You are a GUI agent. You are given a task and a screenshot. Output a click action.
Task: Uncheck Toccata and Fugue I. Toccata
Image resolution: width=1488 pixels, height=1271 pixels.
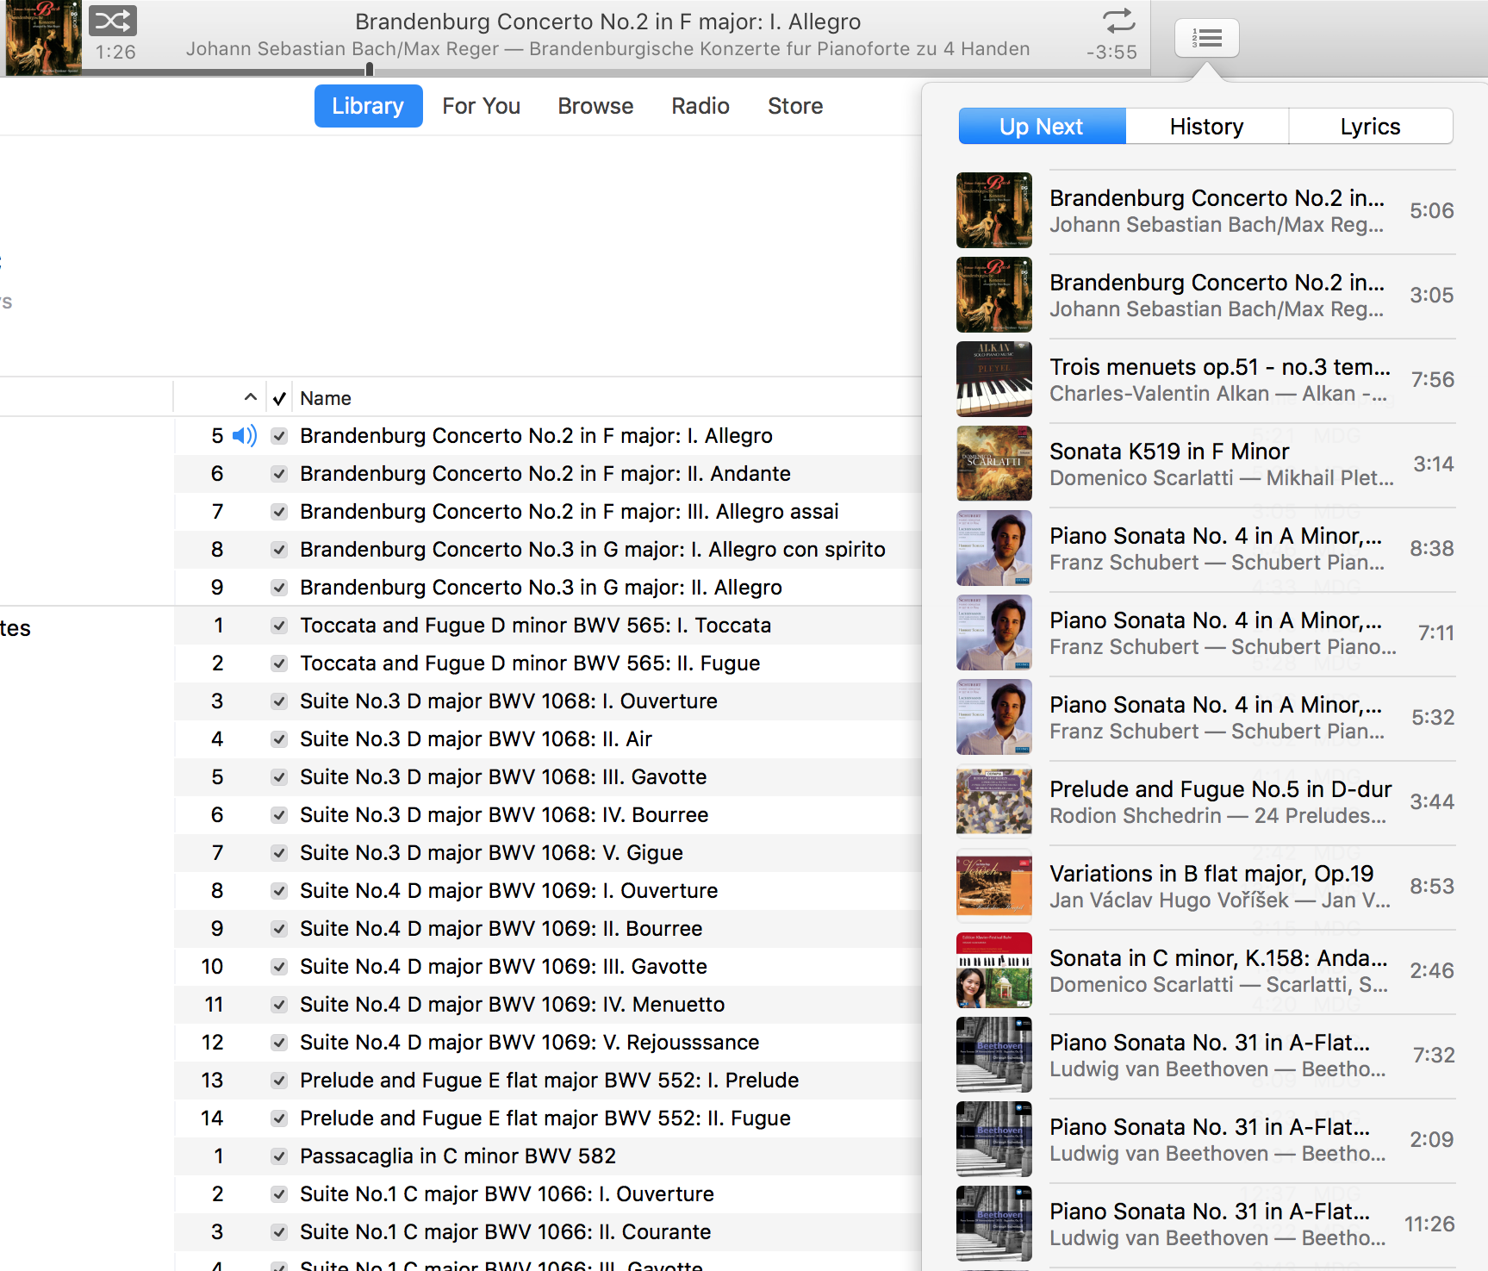tap(279, 626)
